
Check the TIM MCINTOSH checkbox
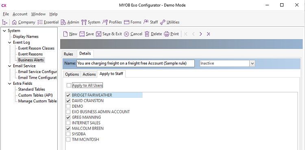pyautogui.click(x=68, y=139)
